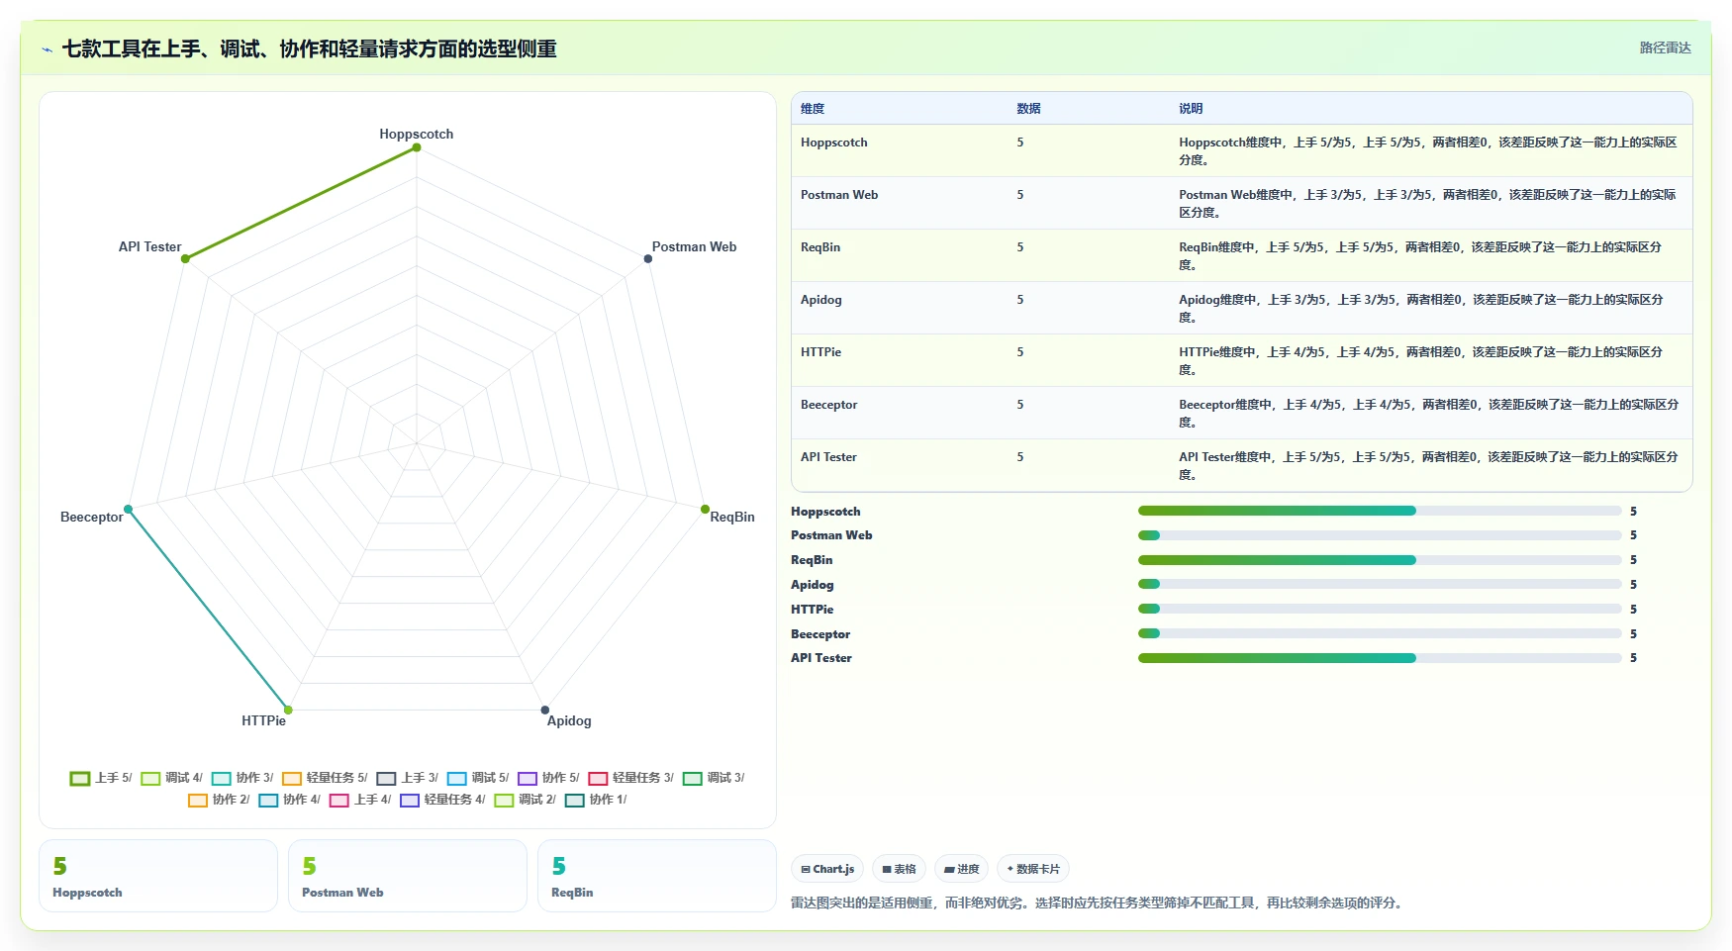Viewport: 1732px width, 951px height.
Task: Toggle the 轻量任务 4/ legend entry
Action: [x=442, y=800]
